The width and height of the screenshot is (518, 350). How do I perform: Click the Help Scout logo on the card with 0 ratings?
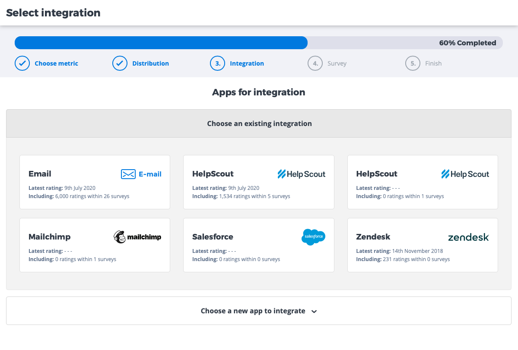(x=465, y=174)
